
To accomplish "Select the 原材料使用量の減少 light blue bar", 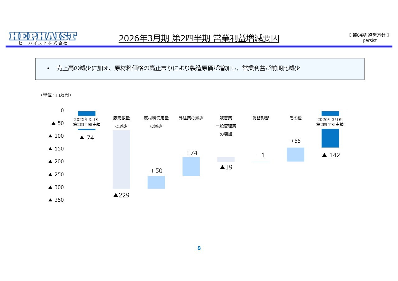I will point(156,182).
